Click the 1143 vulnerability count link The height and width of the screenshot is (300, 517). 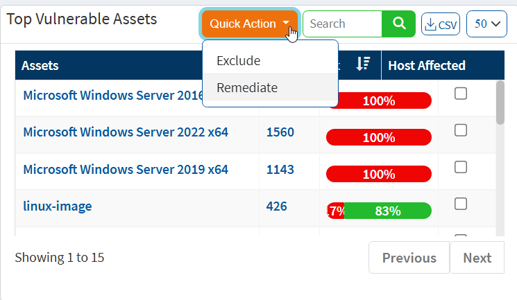coord(280,169)
